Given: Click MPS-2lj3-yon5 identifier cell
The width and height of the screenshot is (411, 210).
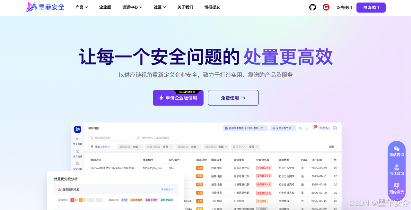Looking at the screenshot, I should [153, 168].
